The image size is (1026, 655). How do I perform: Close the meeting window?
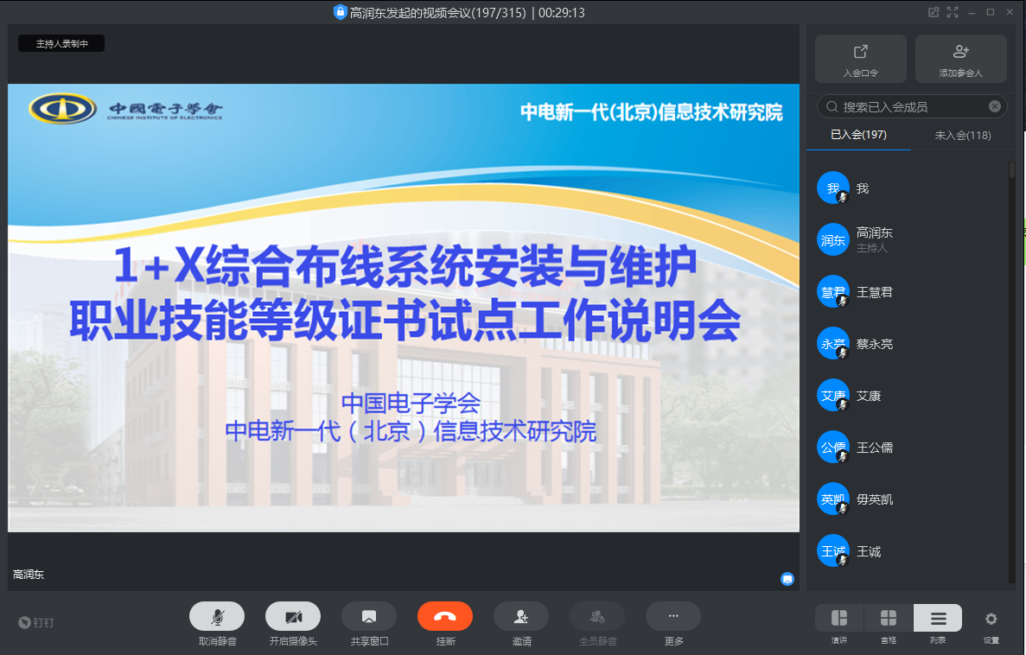[1010, 12]
